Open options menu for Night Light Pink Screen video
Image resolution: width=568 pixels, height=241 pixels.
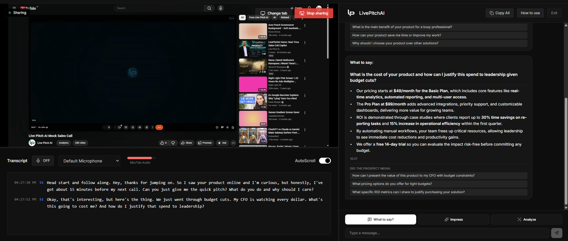click(x=305, y=79)
